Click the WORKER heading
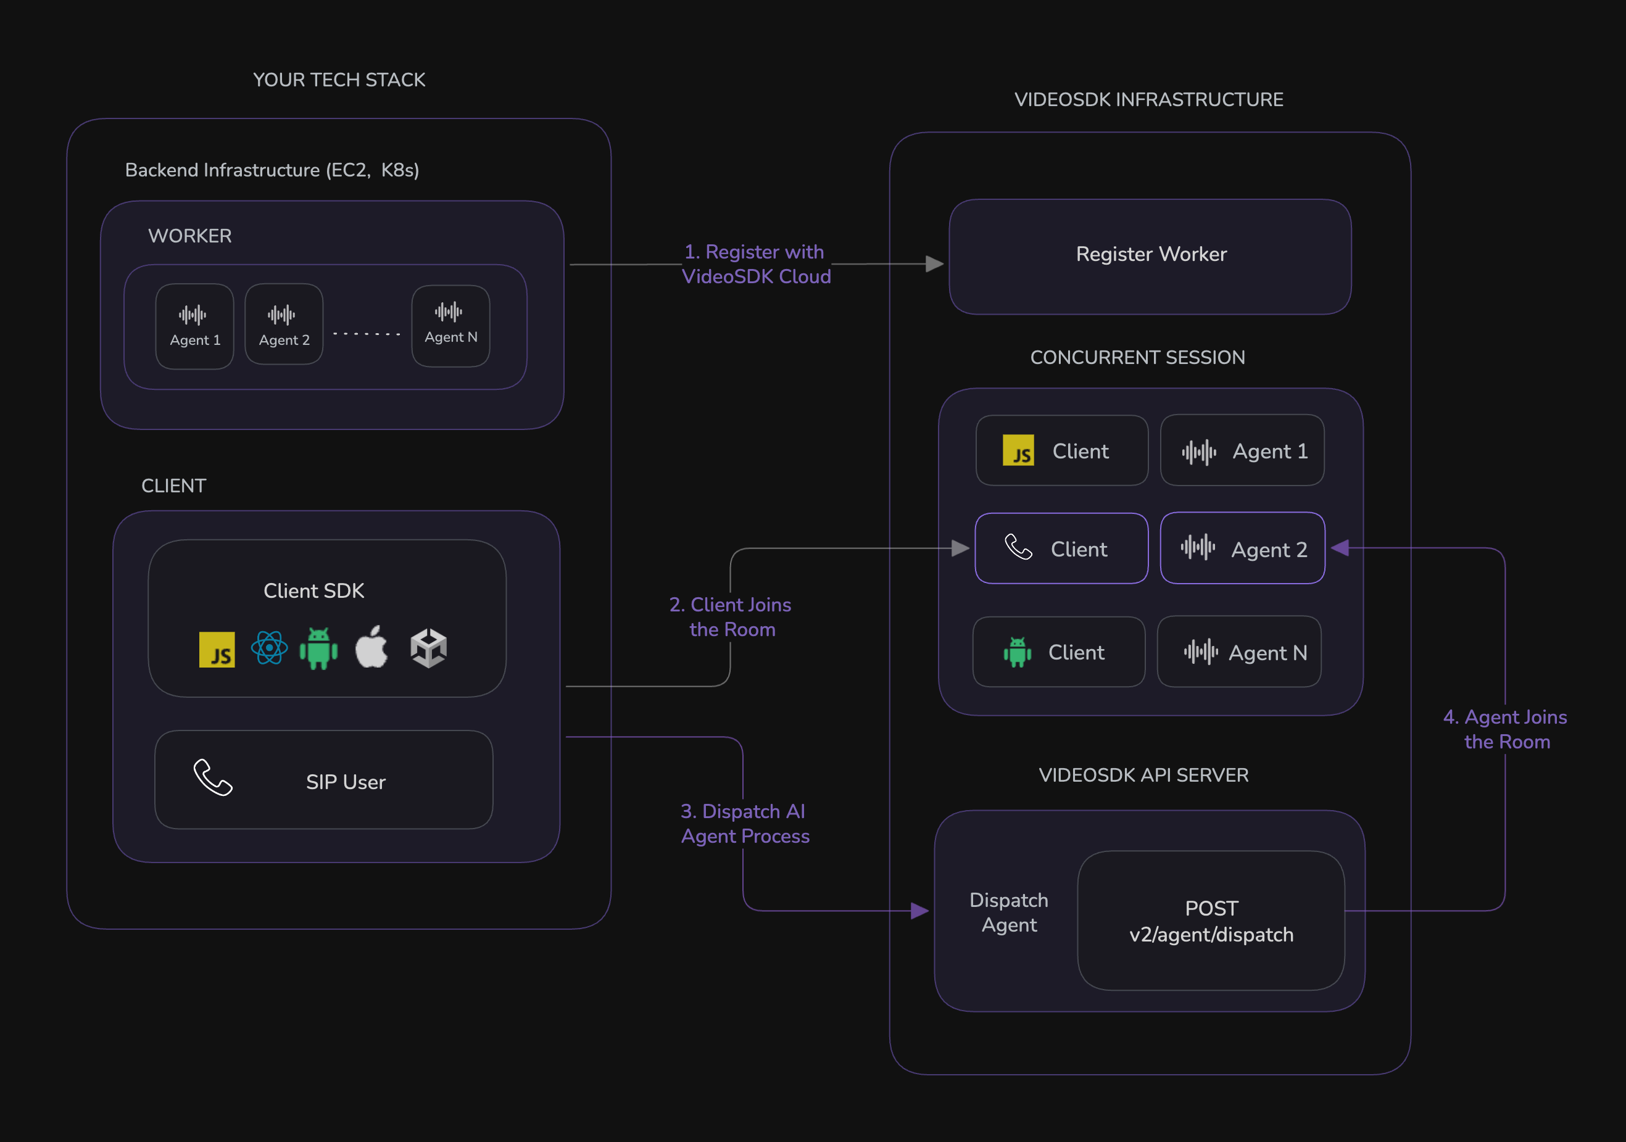This screenshot has width=1626, height=1142. point(190,236)
